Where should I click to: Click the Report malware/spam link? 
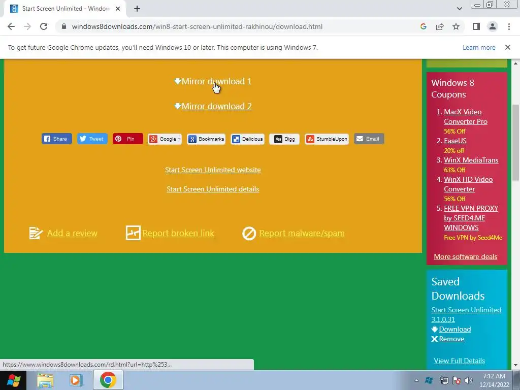pyautogui.click(x=302, y=233)
